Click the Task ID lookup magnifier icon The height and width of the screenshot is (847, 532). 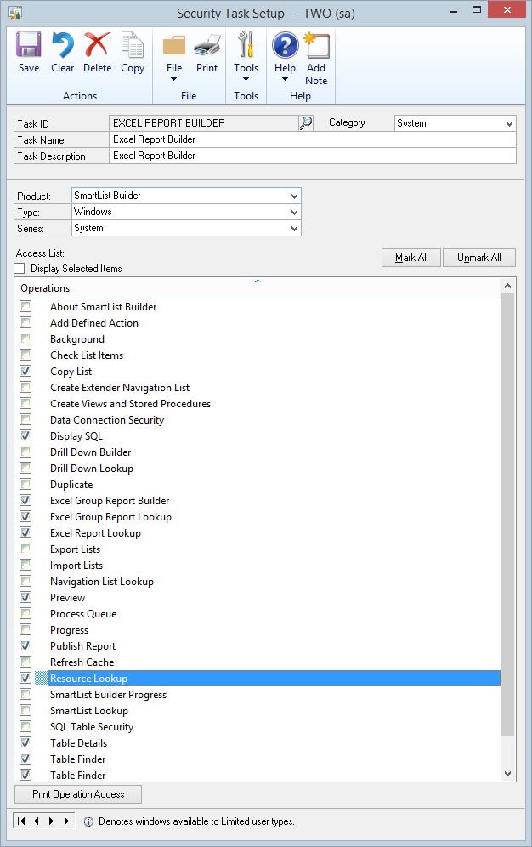point(306,122)
